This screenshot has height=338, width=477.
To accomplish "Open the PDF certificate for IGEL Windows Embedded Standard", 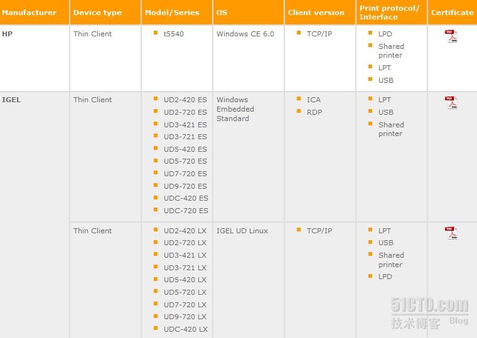I will tap(451, 102).
